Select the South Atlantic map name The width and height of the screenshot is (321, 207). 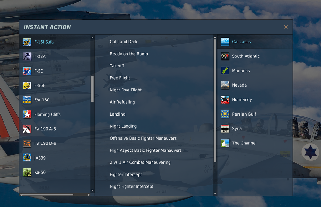[246, 56]
